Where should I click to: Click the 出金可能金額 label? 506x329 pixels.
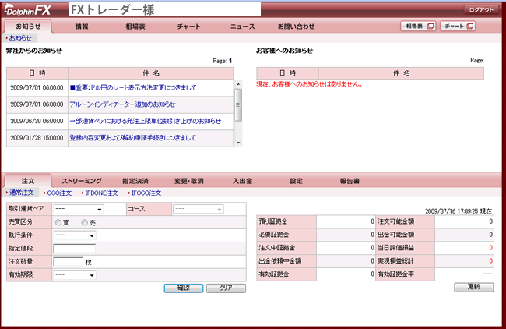click(x=395, y=235)
